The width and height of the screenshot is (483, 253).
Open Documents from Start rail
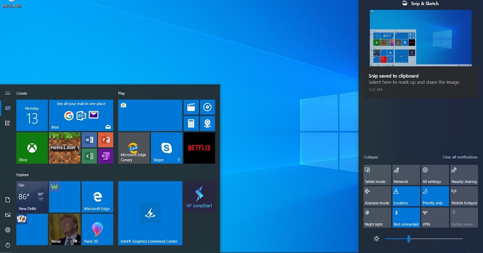(x=8, y=200)
